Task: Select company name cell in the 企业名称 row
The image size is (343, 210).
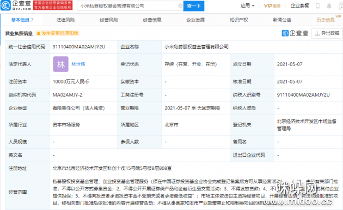Action: click(197, 47)
